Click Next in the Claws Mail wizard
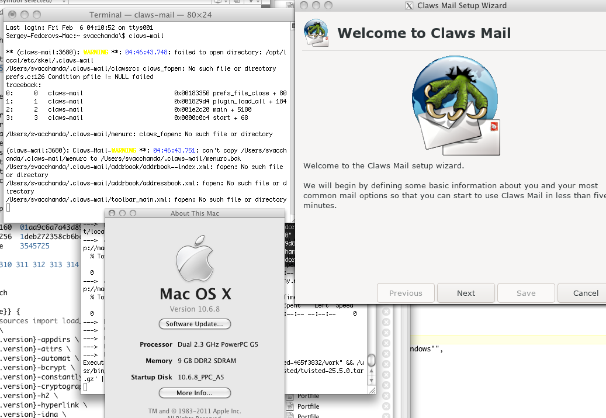Viewport: 606px width, 418px height. click(x=466, y=293)
